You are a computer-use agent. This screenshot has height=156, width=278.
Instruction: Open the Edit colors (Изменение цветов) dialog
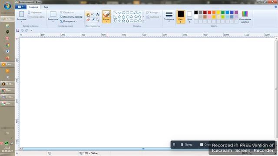245,17
